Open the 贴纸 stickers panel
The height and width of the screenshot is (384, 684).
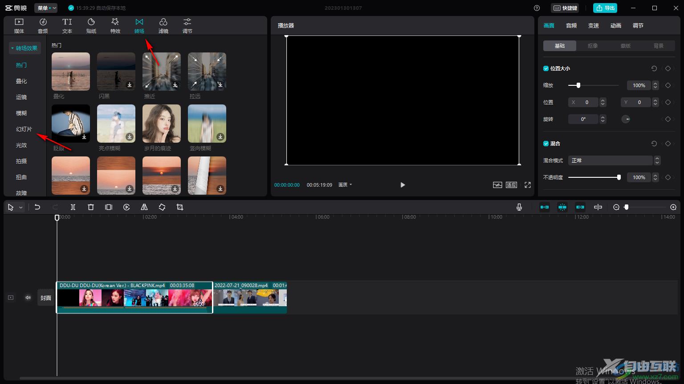(91, 26)
